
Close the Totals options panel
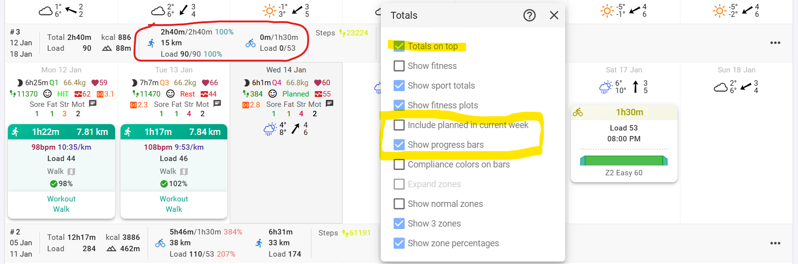[554, 15]
